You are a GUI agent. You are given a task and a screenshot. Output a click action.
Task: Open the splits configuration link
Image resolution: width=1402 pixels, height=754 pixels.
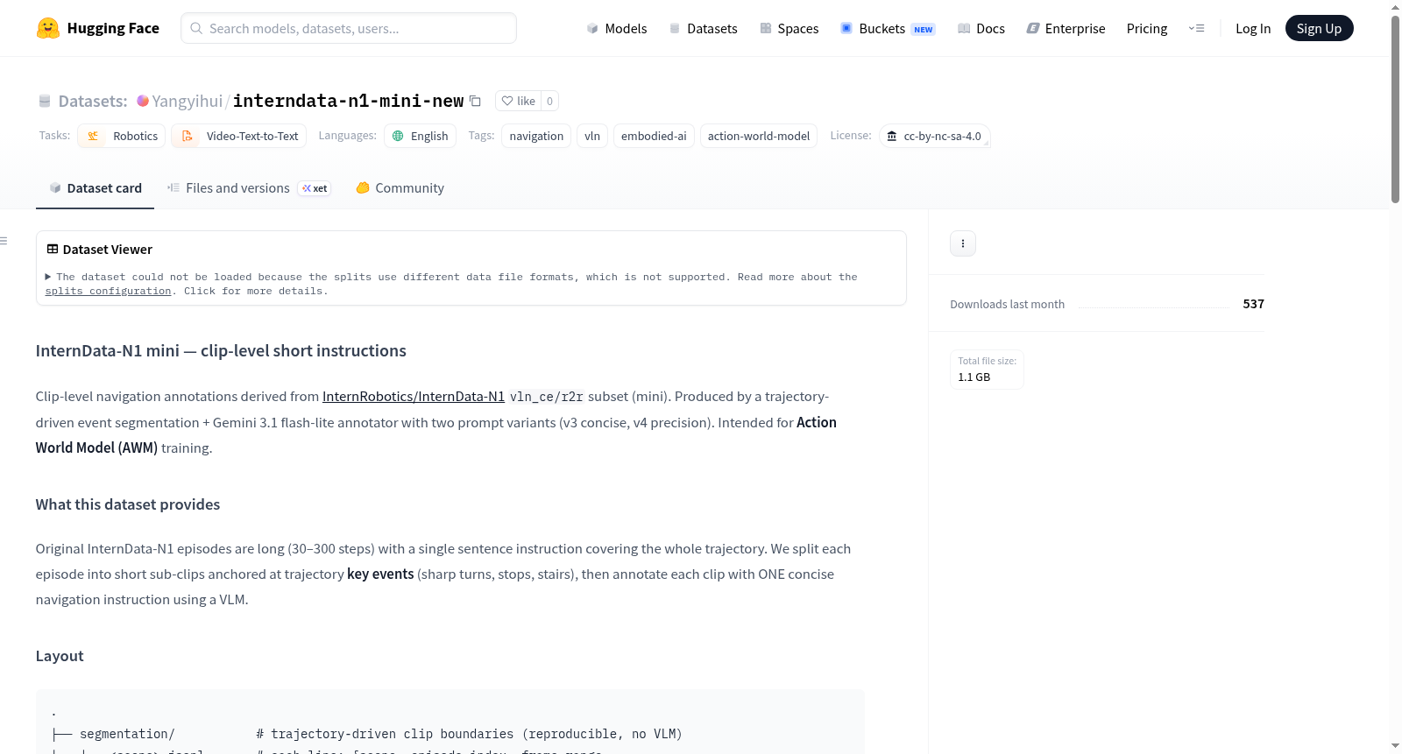(109, 292)
